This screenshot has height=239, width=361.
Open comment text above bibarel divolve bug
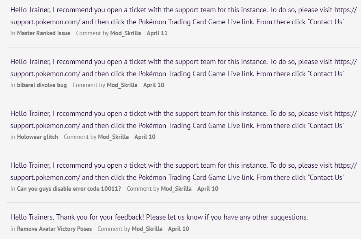click(184, 68)
